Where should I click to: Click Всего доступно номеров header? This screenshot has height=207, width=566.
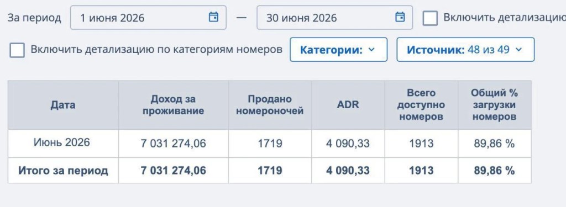[421, 105]
